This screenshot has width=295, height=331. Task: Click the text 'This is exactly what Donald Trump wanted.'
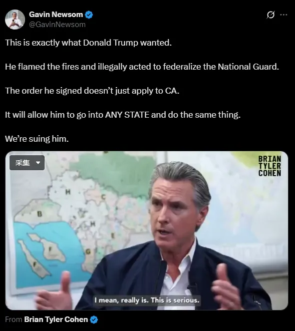[x=88, y=43]
